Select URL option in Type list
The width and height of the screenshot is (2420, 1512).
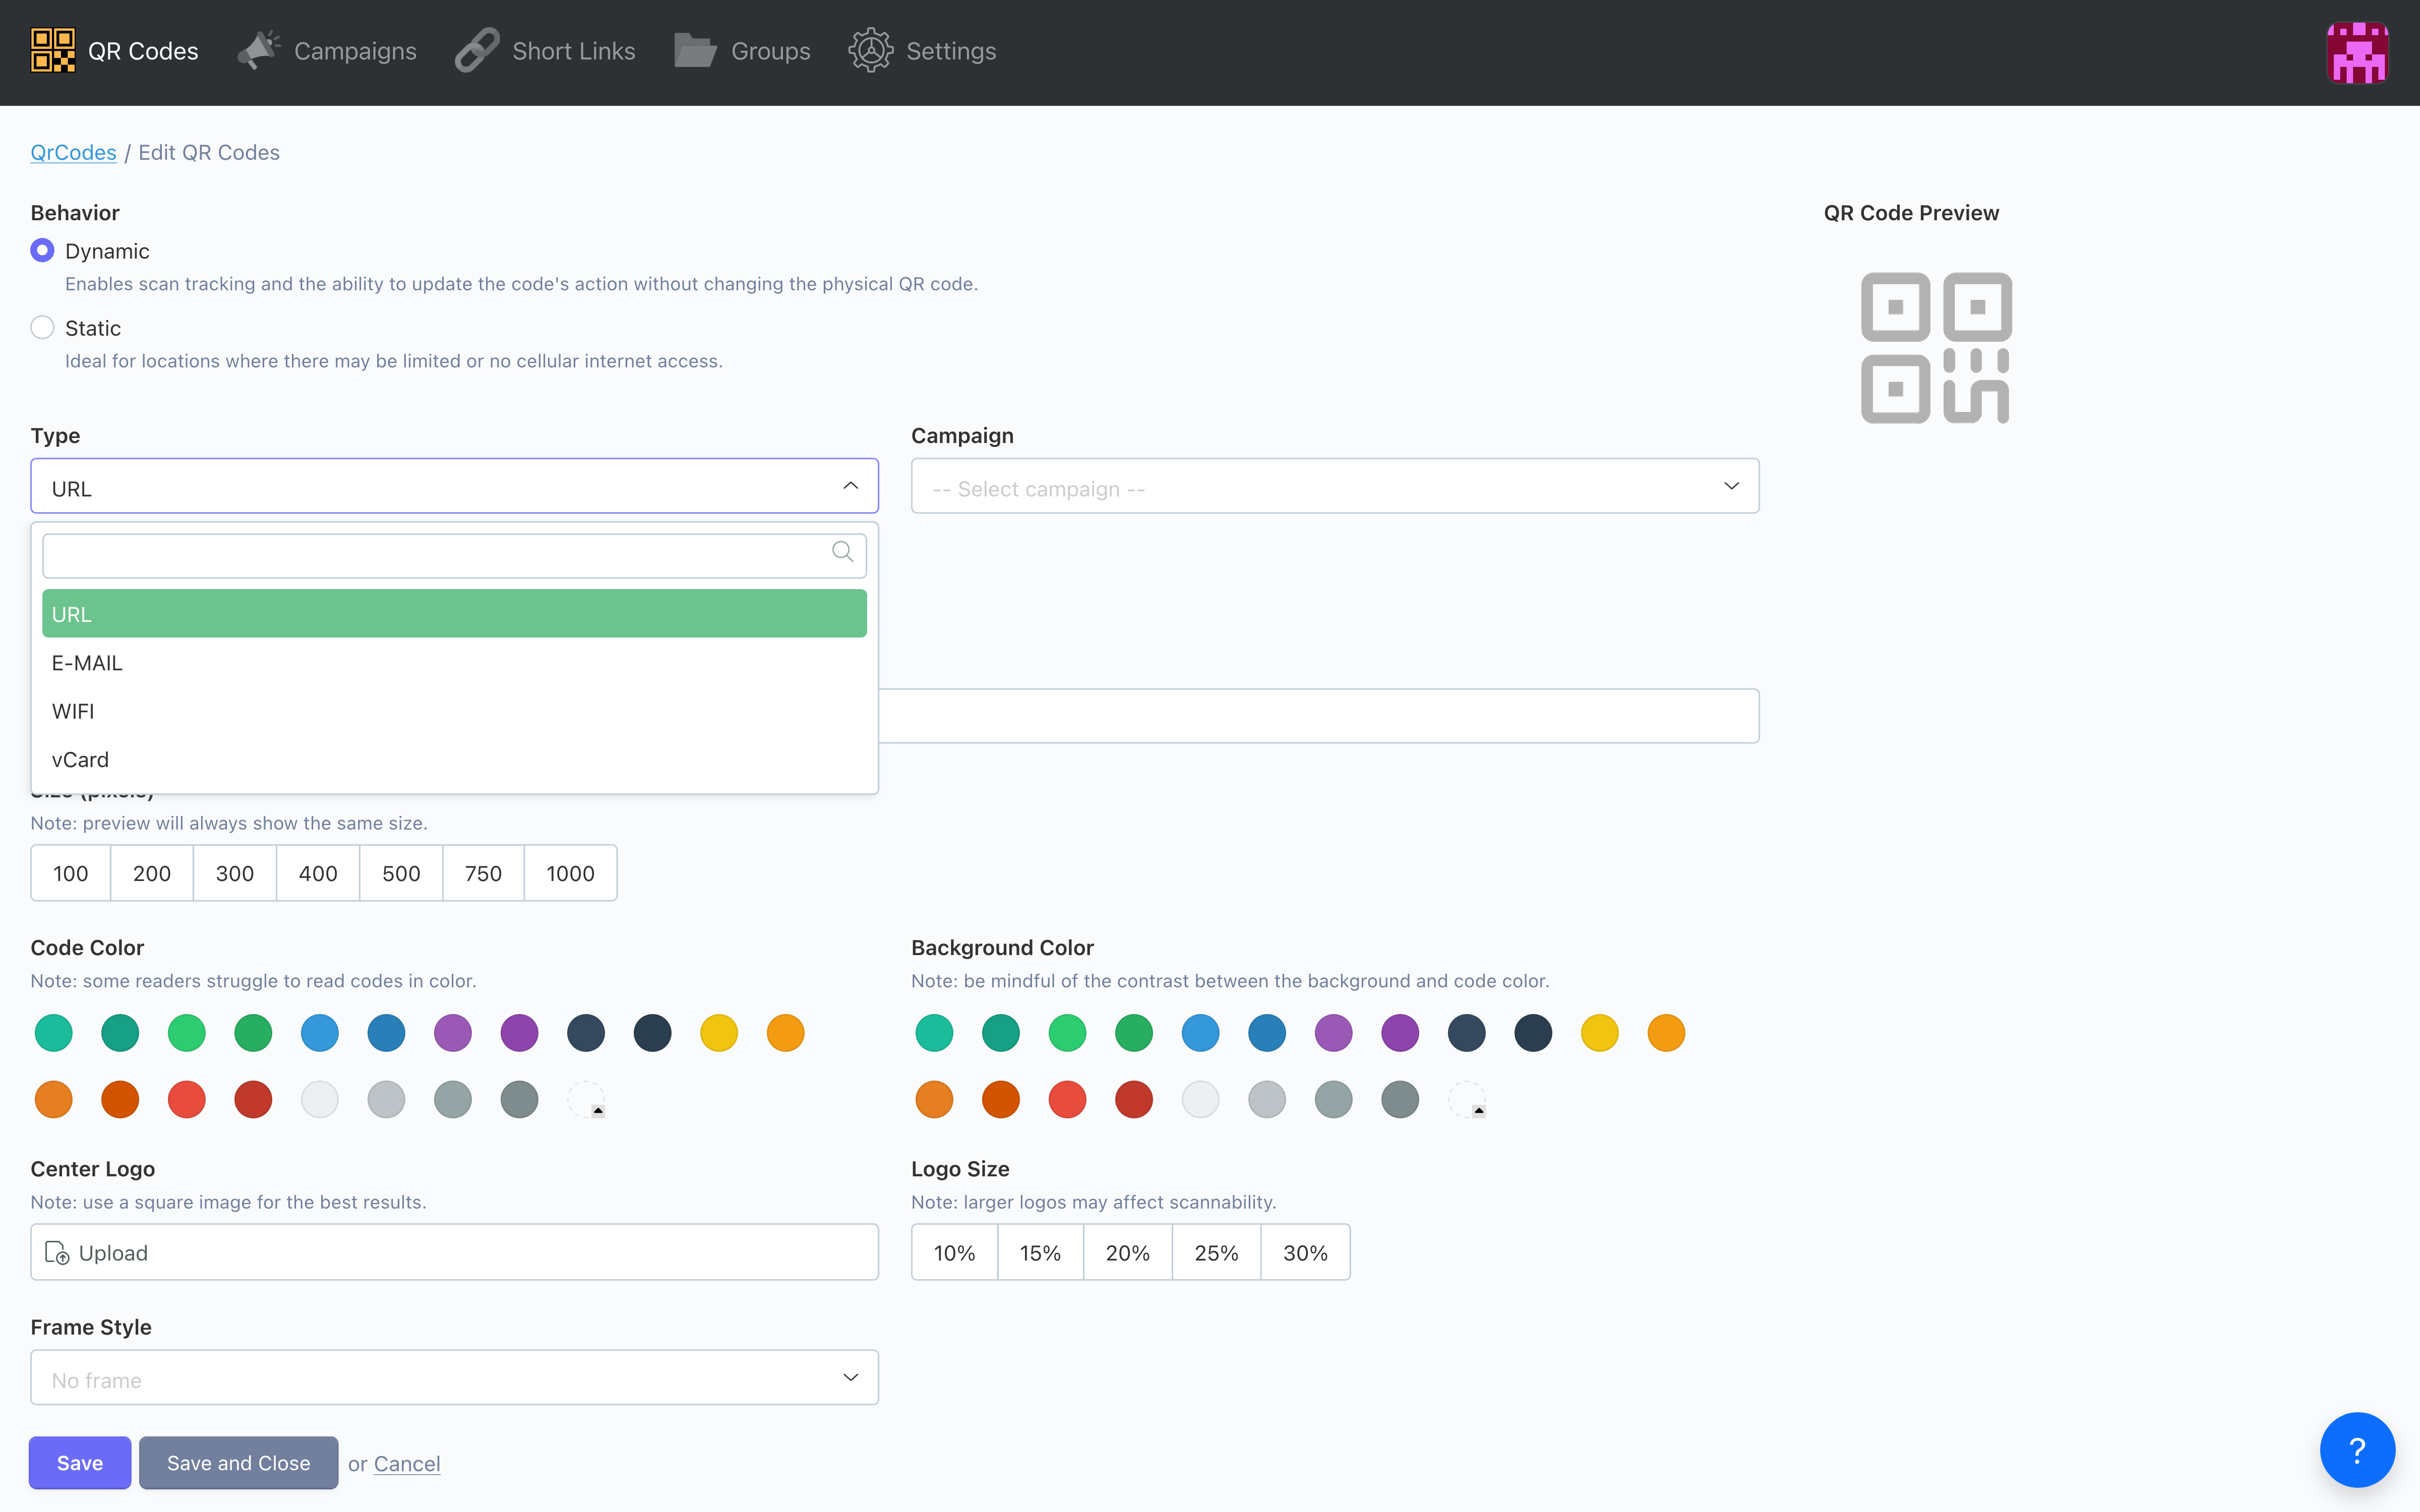(454, 613)
